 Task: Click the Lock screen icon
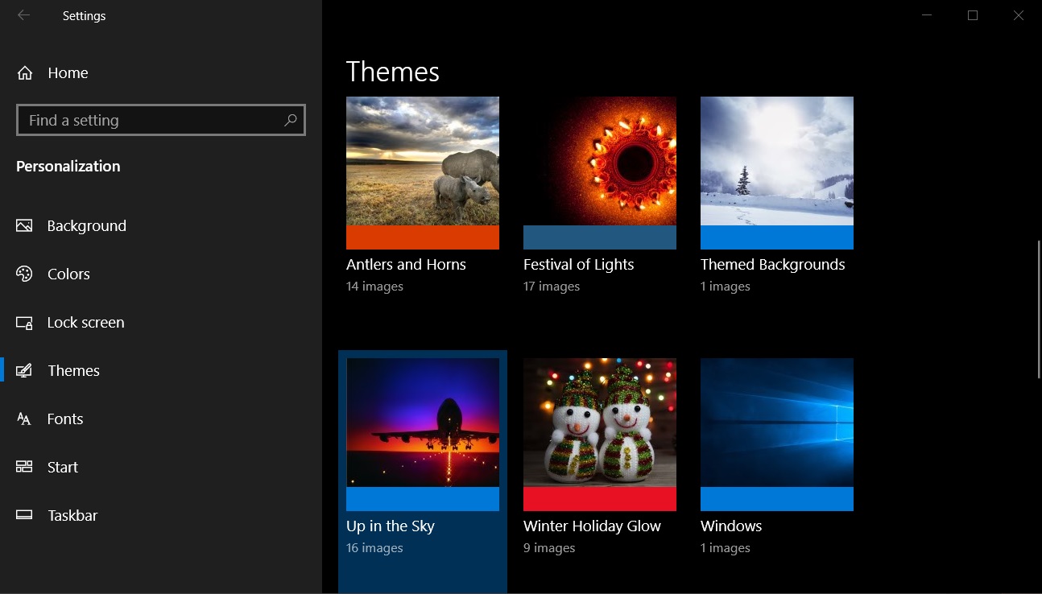[x=24, y=323]
